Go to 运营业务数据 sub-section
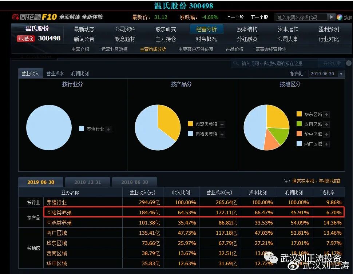 pos(114,49)
